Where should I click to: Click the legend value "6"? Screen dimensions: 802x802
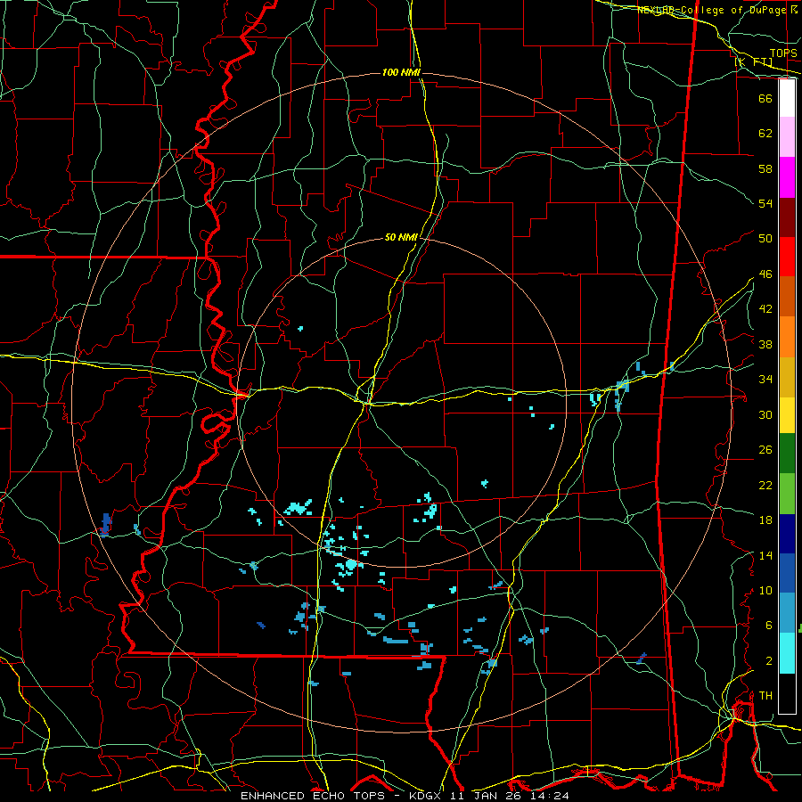(768, 626)
